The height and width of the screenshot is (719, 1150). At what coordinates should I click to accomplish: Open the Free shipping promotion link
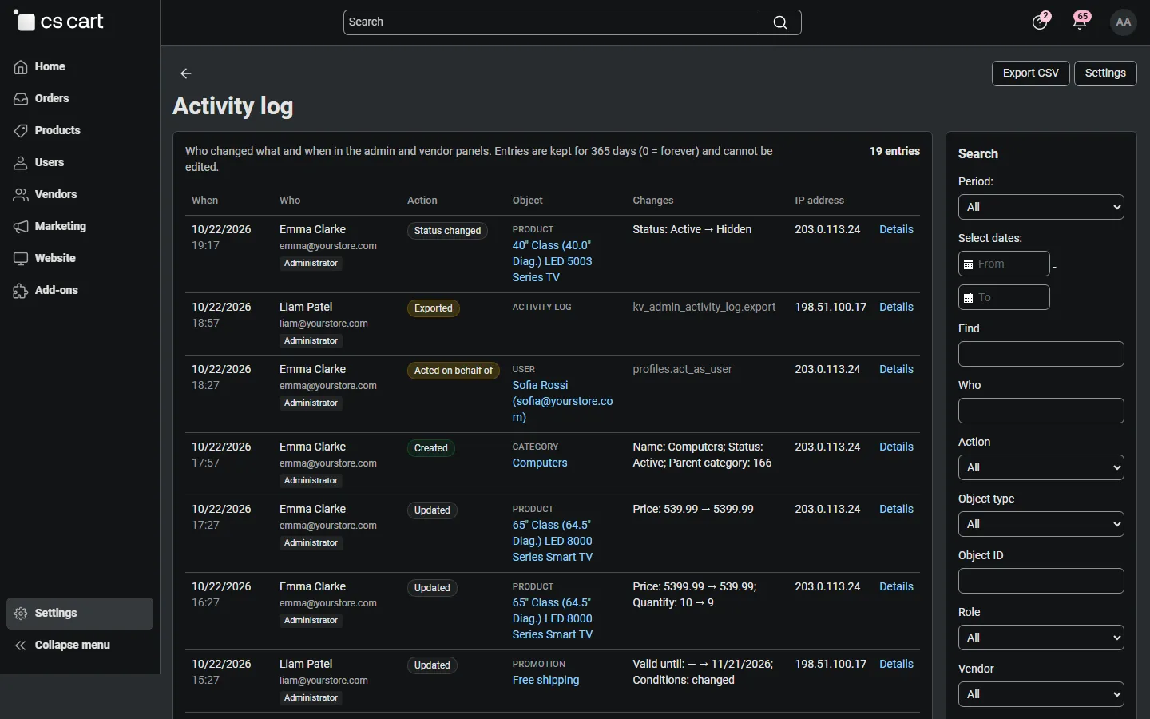[x=545, y=680]
